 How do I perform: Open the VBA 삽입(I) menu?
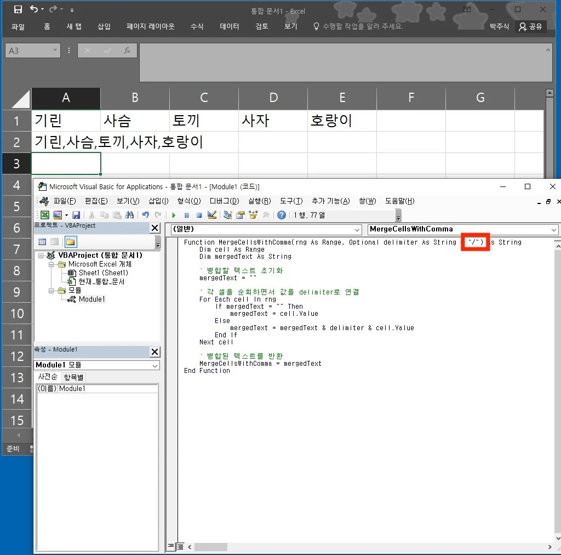click(158, 201)
